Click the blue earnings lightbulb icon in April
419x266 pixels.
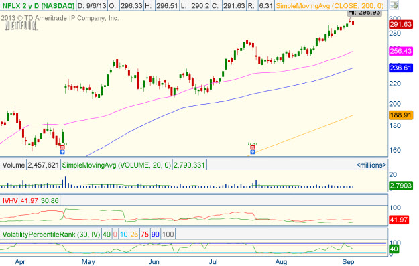62,152
